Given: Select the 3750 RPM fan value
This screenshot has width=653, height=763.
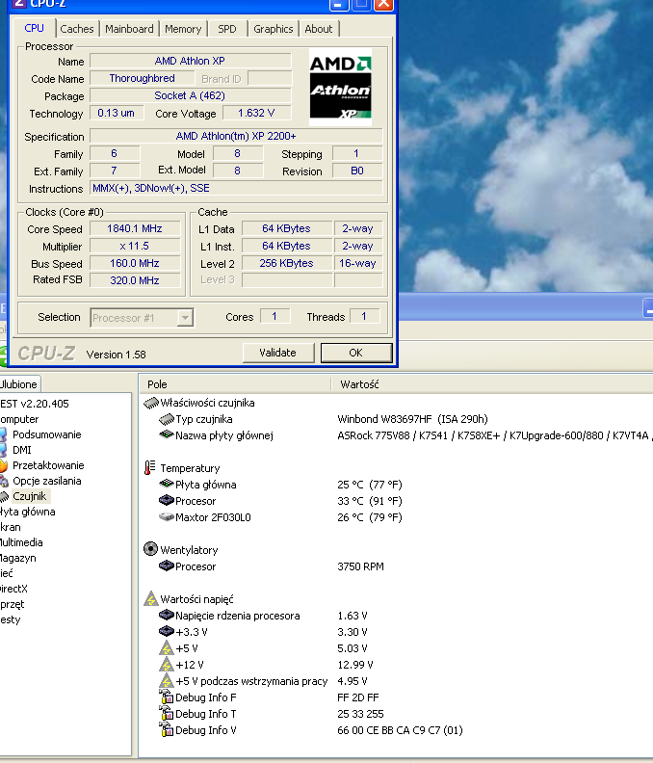Looking at the screenshot, I should tap(360, 566).
